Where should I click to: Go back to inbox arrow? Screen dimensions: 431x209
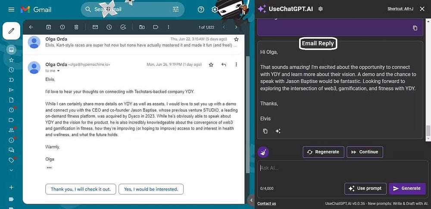31,27
